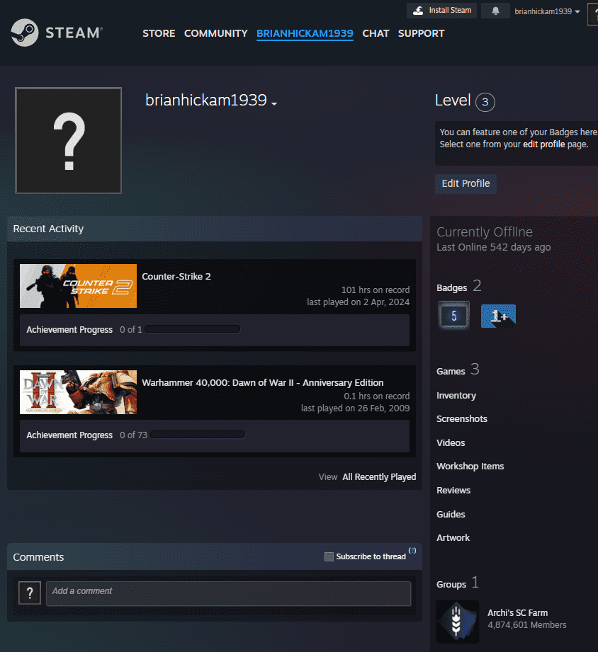
Task: Click the profile avatar question mark
Action: (68, 140)
